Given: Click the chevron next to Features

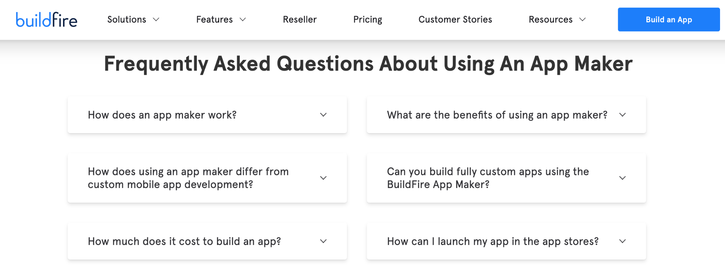Looking at the screenshot, I should [243, 19].
